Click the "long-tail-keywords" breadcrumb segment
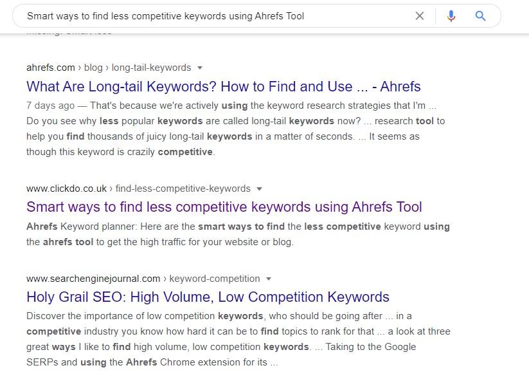Screen dimensions: 529x379 [x=151, y=68]
